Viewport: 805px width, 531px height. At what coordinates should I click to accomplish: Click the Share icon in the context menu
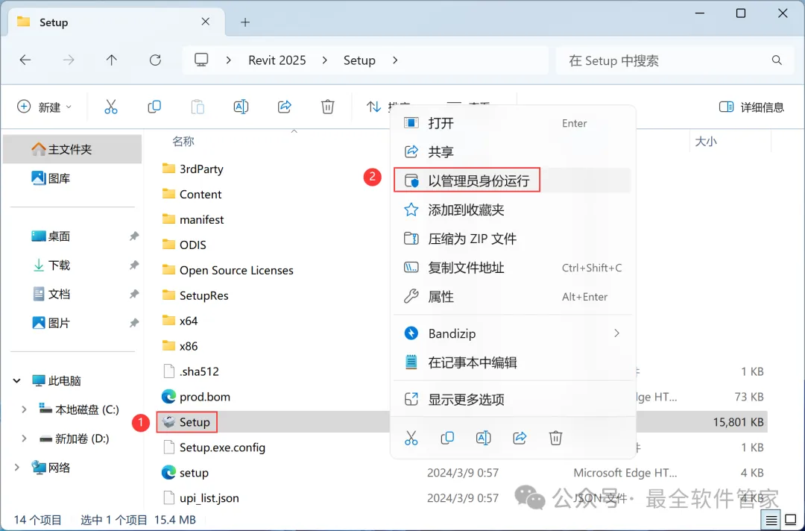[x=520, y=438]
